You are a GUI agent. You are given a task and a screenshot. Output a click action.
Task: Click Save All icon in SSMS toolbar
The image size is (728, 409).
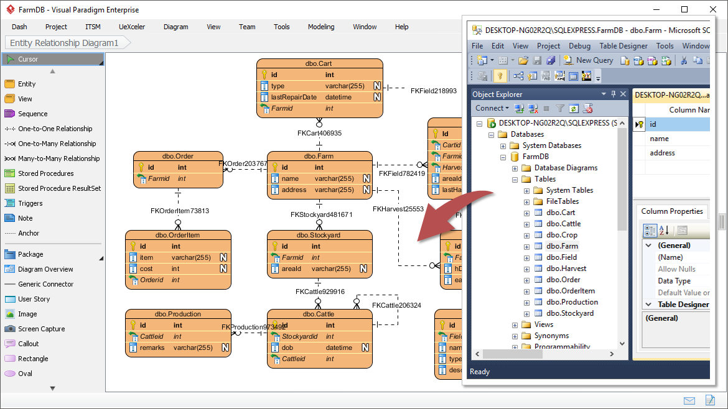[551, 60]
